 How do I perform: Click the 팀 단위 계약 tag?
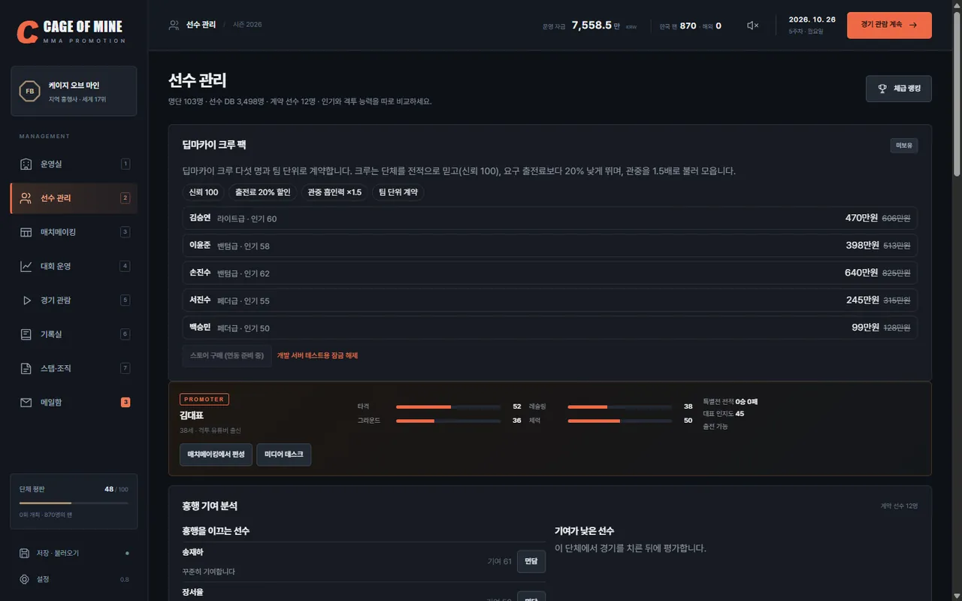pos(398,192)
